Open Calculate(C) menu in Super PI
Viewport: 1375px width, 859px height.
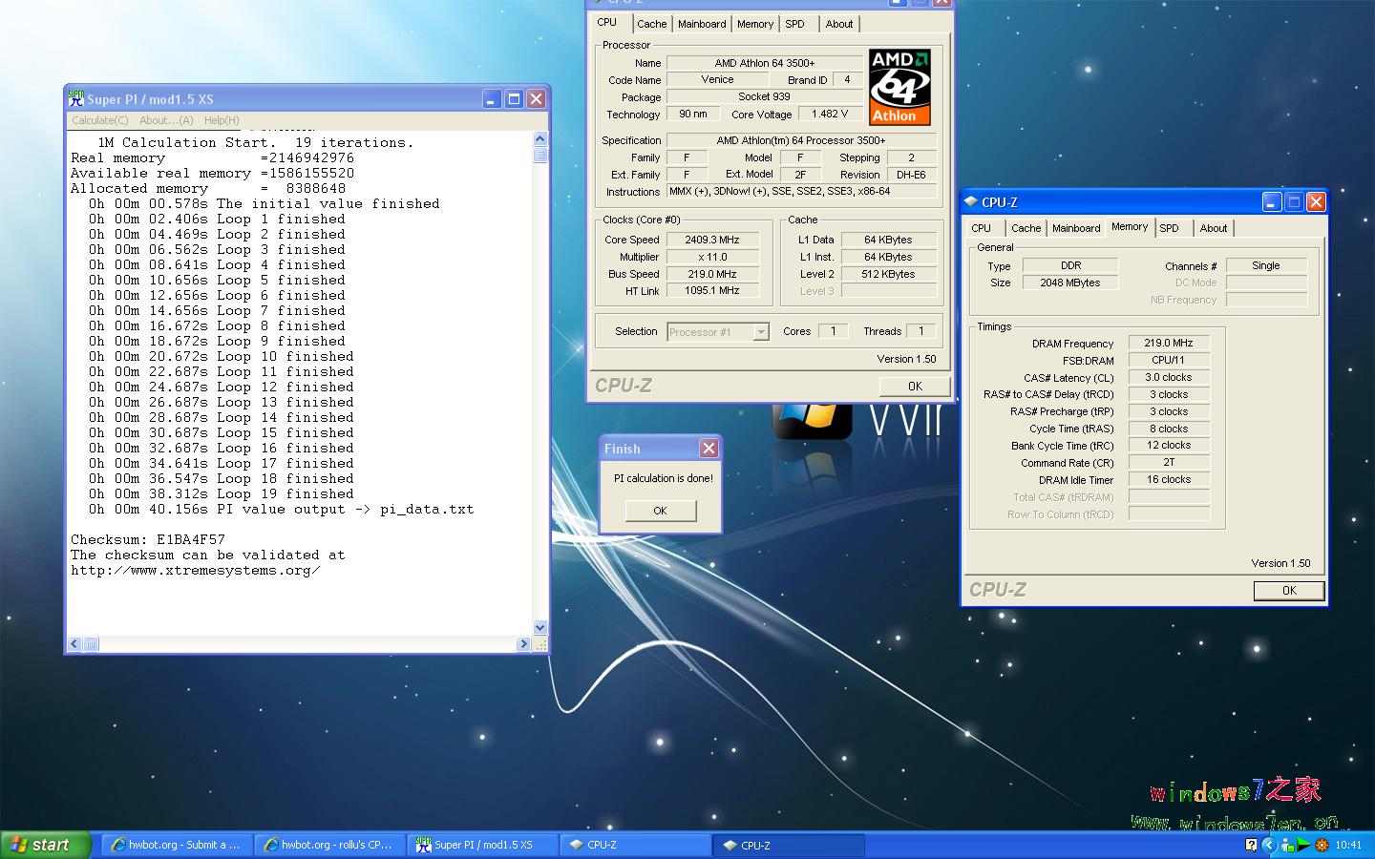[99, 120]
